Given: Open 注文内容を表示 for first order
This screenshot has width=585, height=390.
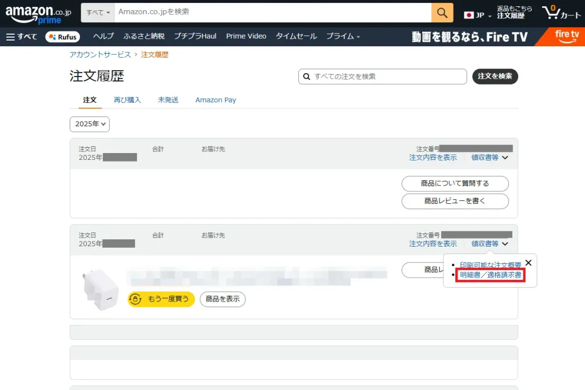Looking at the screenshot, I should tap(433, 158).
